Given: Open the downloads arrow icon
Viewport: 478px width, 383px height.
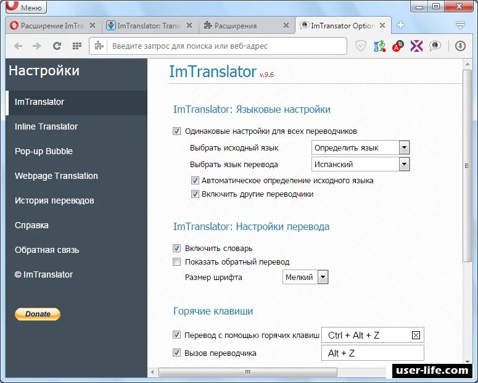Looking at the screenshot, I should (x=460, y=46).
